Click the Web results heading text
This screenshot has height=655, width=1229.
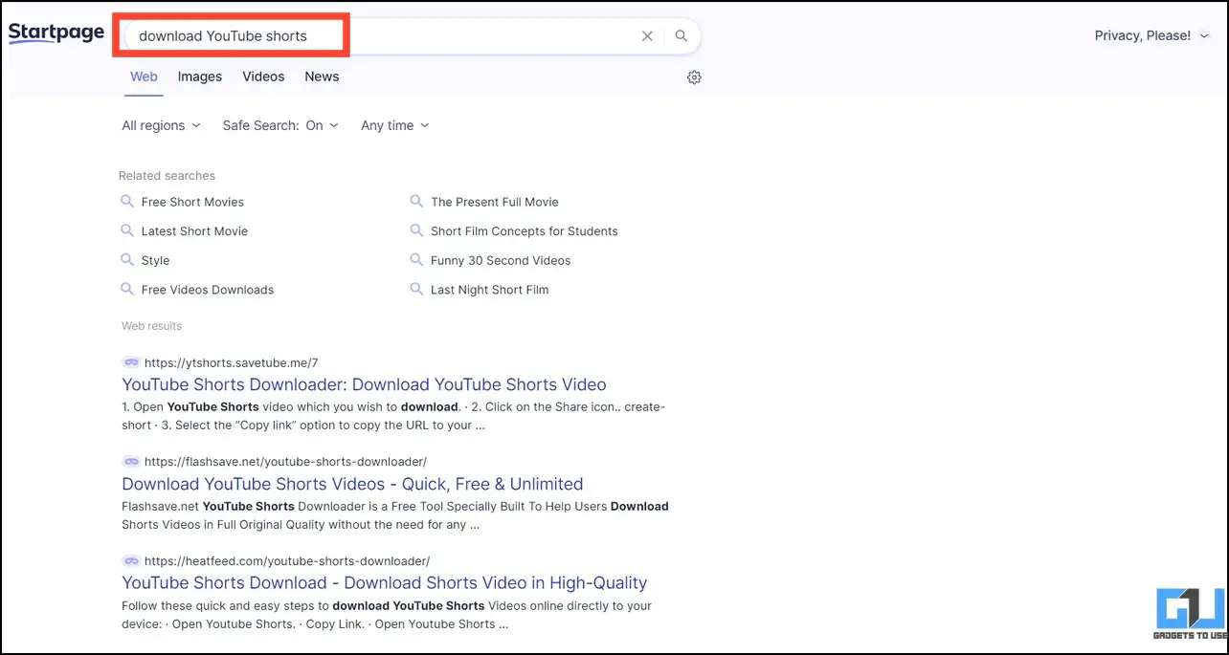point(151,326)
